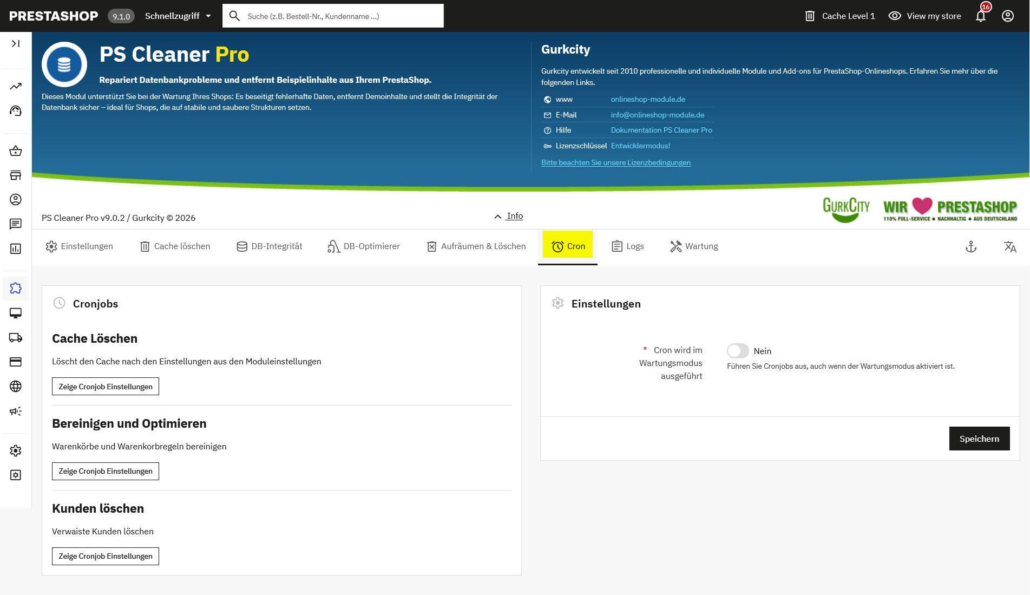1030x595 pixels.
Task: Open the international globe icon in sidebar
Action: [16, 386]
